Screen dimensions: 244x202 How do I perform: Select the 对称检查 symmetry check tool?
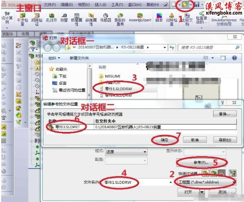(x=172, y=19)
